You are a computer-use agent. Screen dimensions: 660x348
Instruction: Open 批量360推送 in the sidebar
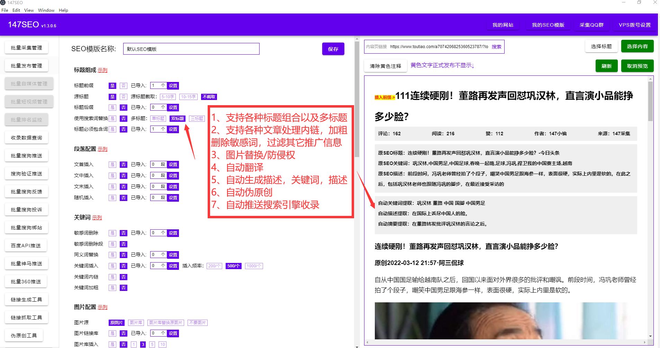coord(26,281)
